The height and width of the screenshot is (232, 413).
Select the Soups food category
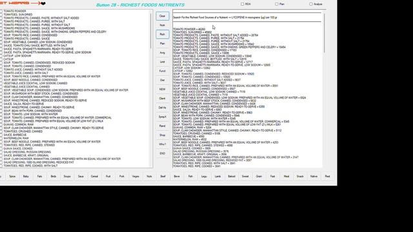67,177
